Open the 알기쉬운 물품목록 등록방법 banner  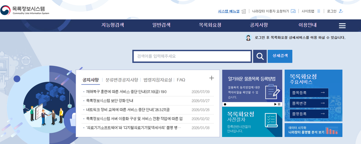click(252, 86)
